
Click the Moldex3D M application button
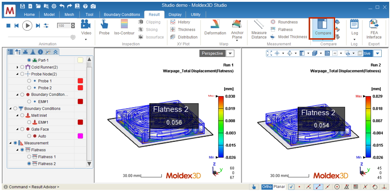[x=10, y=11]
